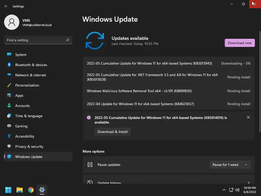
Task: Open the Apps settings page
Action: [38, 95]
